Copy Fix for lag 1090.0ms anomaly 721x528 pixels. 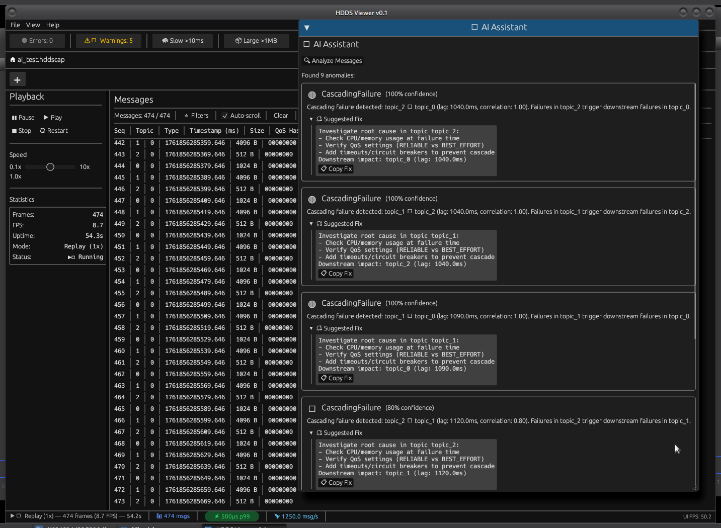[x=336, y=378]
